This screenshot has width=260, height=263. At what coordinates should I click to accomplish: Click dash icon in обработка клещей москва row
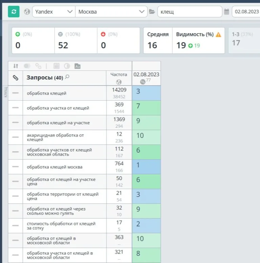(x=16, y=166)
